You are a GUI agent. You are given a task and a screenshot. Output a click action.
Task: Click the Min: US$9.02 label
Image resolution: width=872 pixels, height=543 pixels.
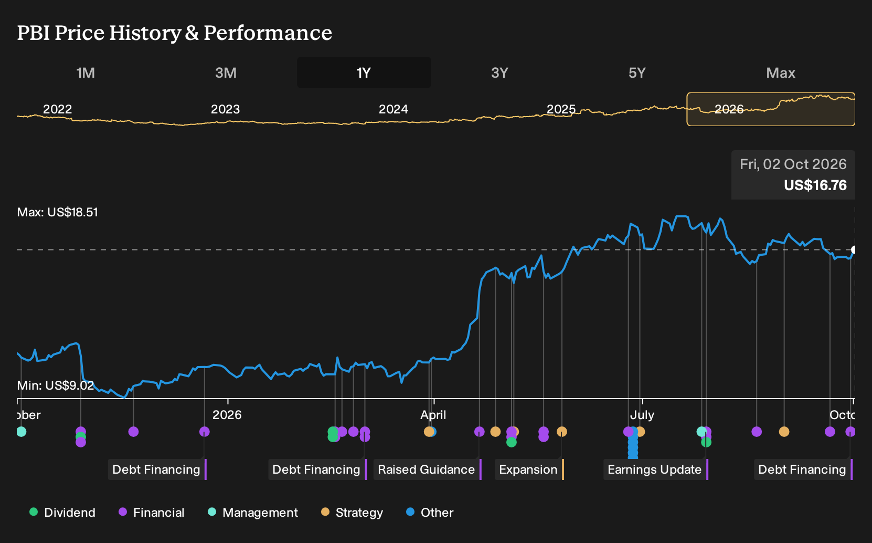56,385
